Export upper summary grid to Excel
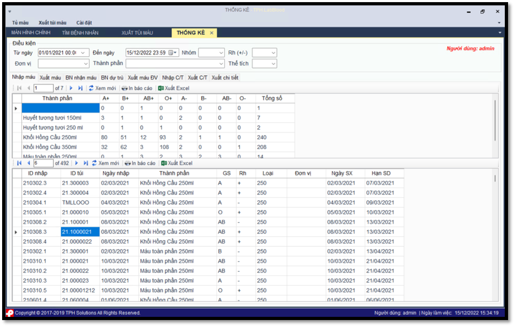 [173, 88]
